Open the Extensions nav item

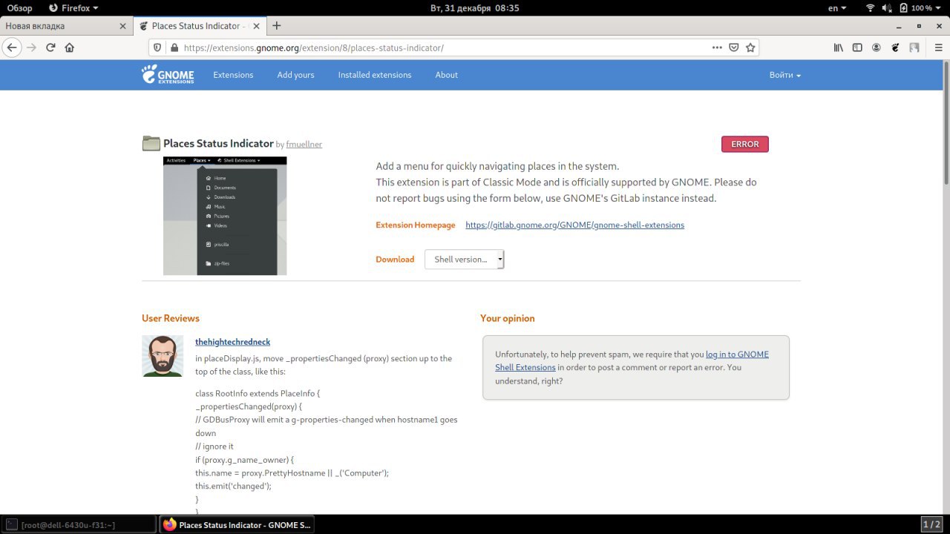click(233, 75)
